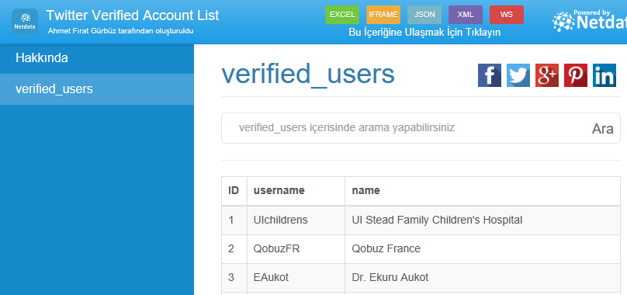Viewport: 627px width, 295px height.
Task: Select UI Stead Family Children's Hospital cell
Action: [483, 220]
